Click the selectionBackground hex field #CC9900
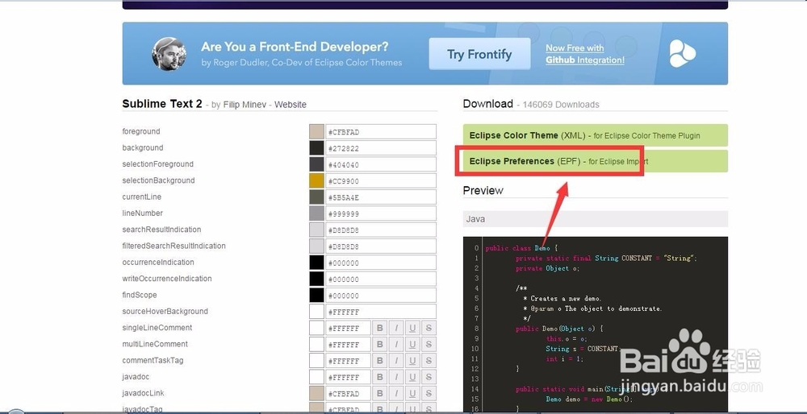 381,180
